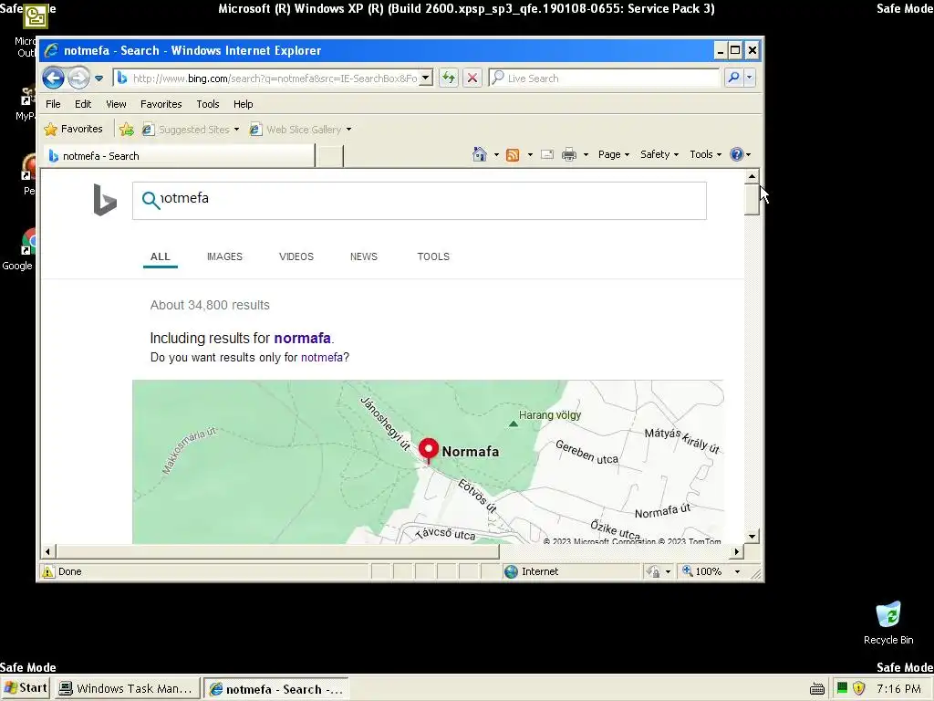Open the recent pages dropdown arrow

pos(99,78)
